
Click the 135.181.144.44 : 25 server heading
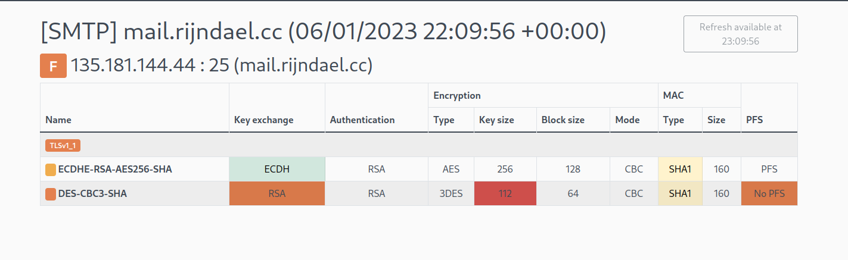coord(221,65)
